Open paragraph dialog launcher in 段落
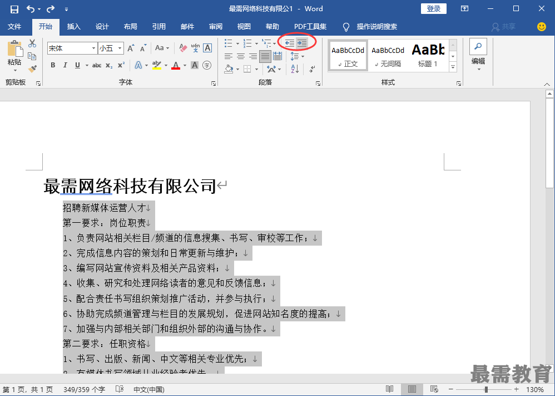Screen dimensions: 555x396 [x=318, y=84]
